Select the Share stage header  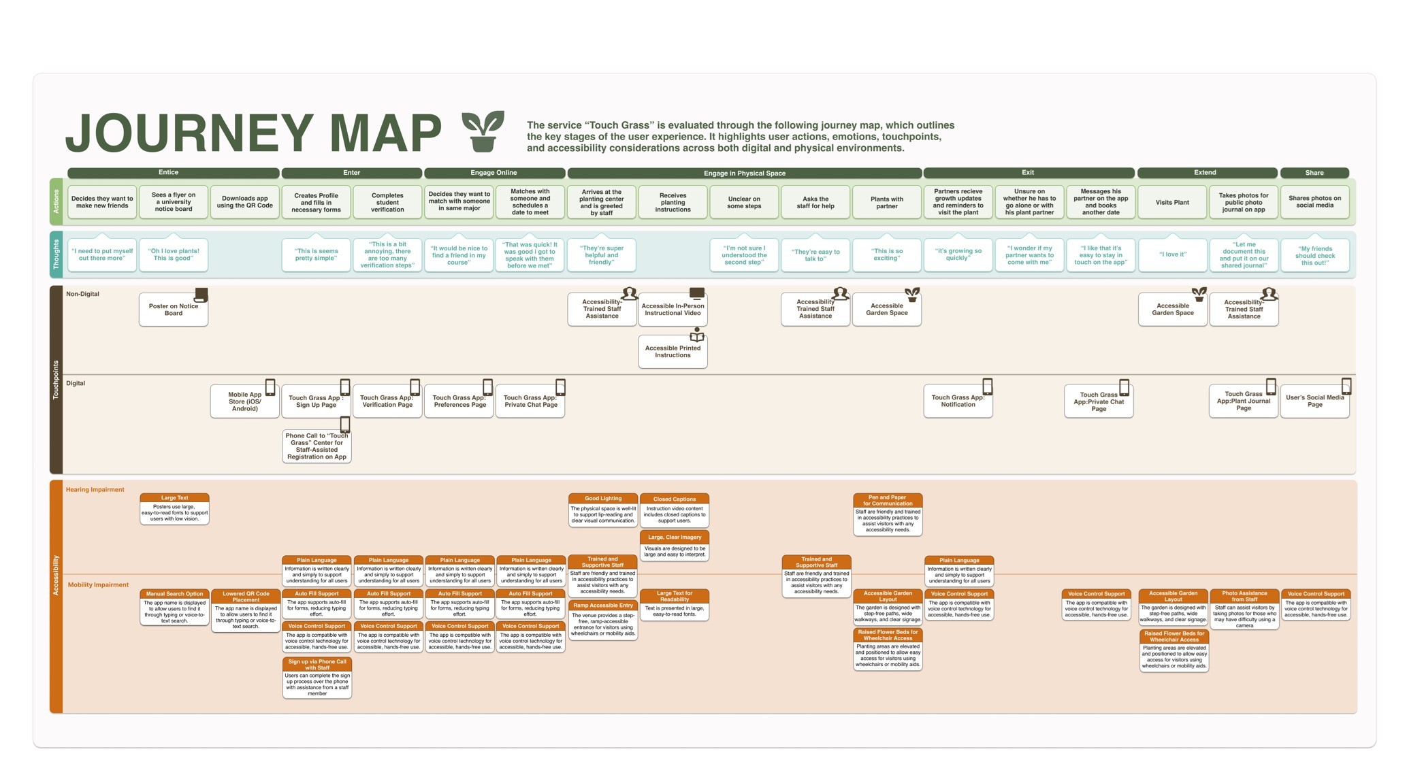[1314, 173]
